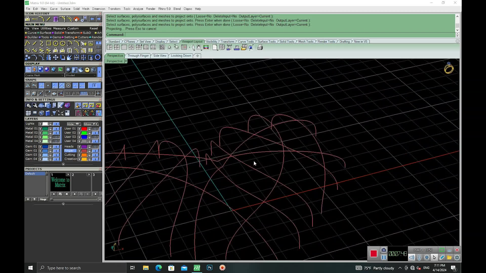Switch to the Curve Tools toolbar tab
Viewport: 486px width, 273px height.
click(x=246, y=41)
